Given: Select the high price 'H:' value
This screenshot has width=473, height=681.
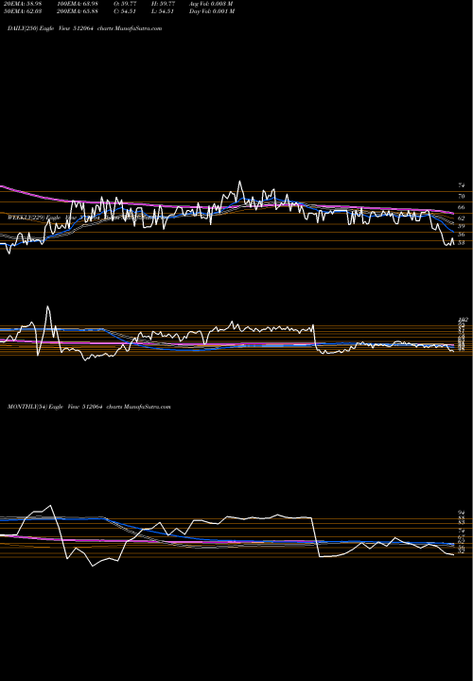Looking at the screenshot, I should point(163,4).
